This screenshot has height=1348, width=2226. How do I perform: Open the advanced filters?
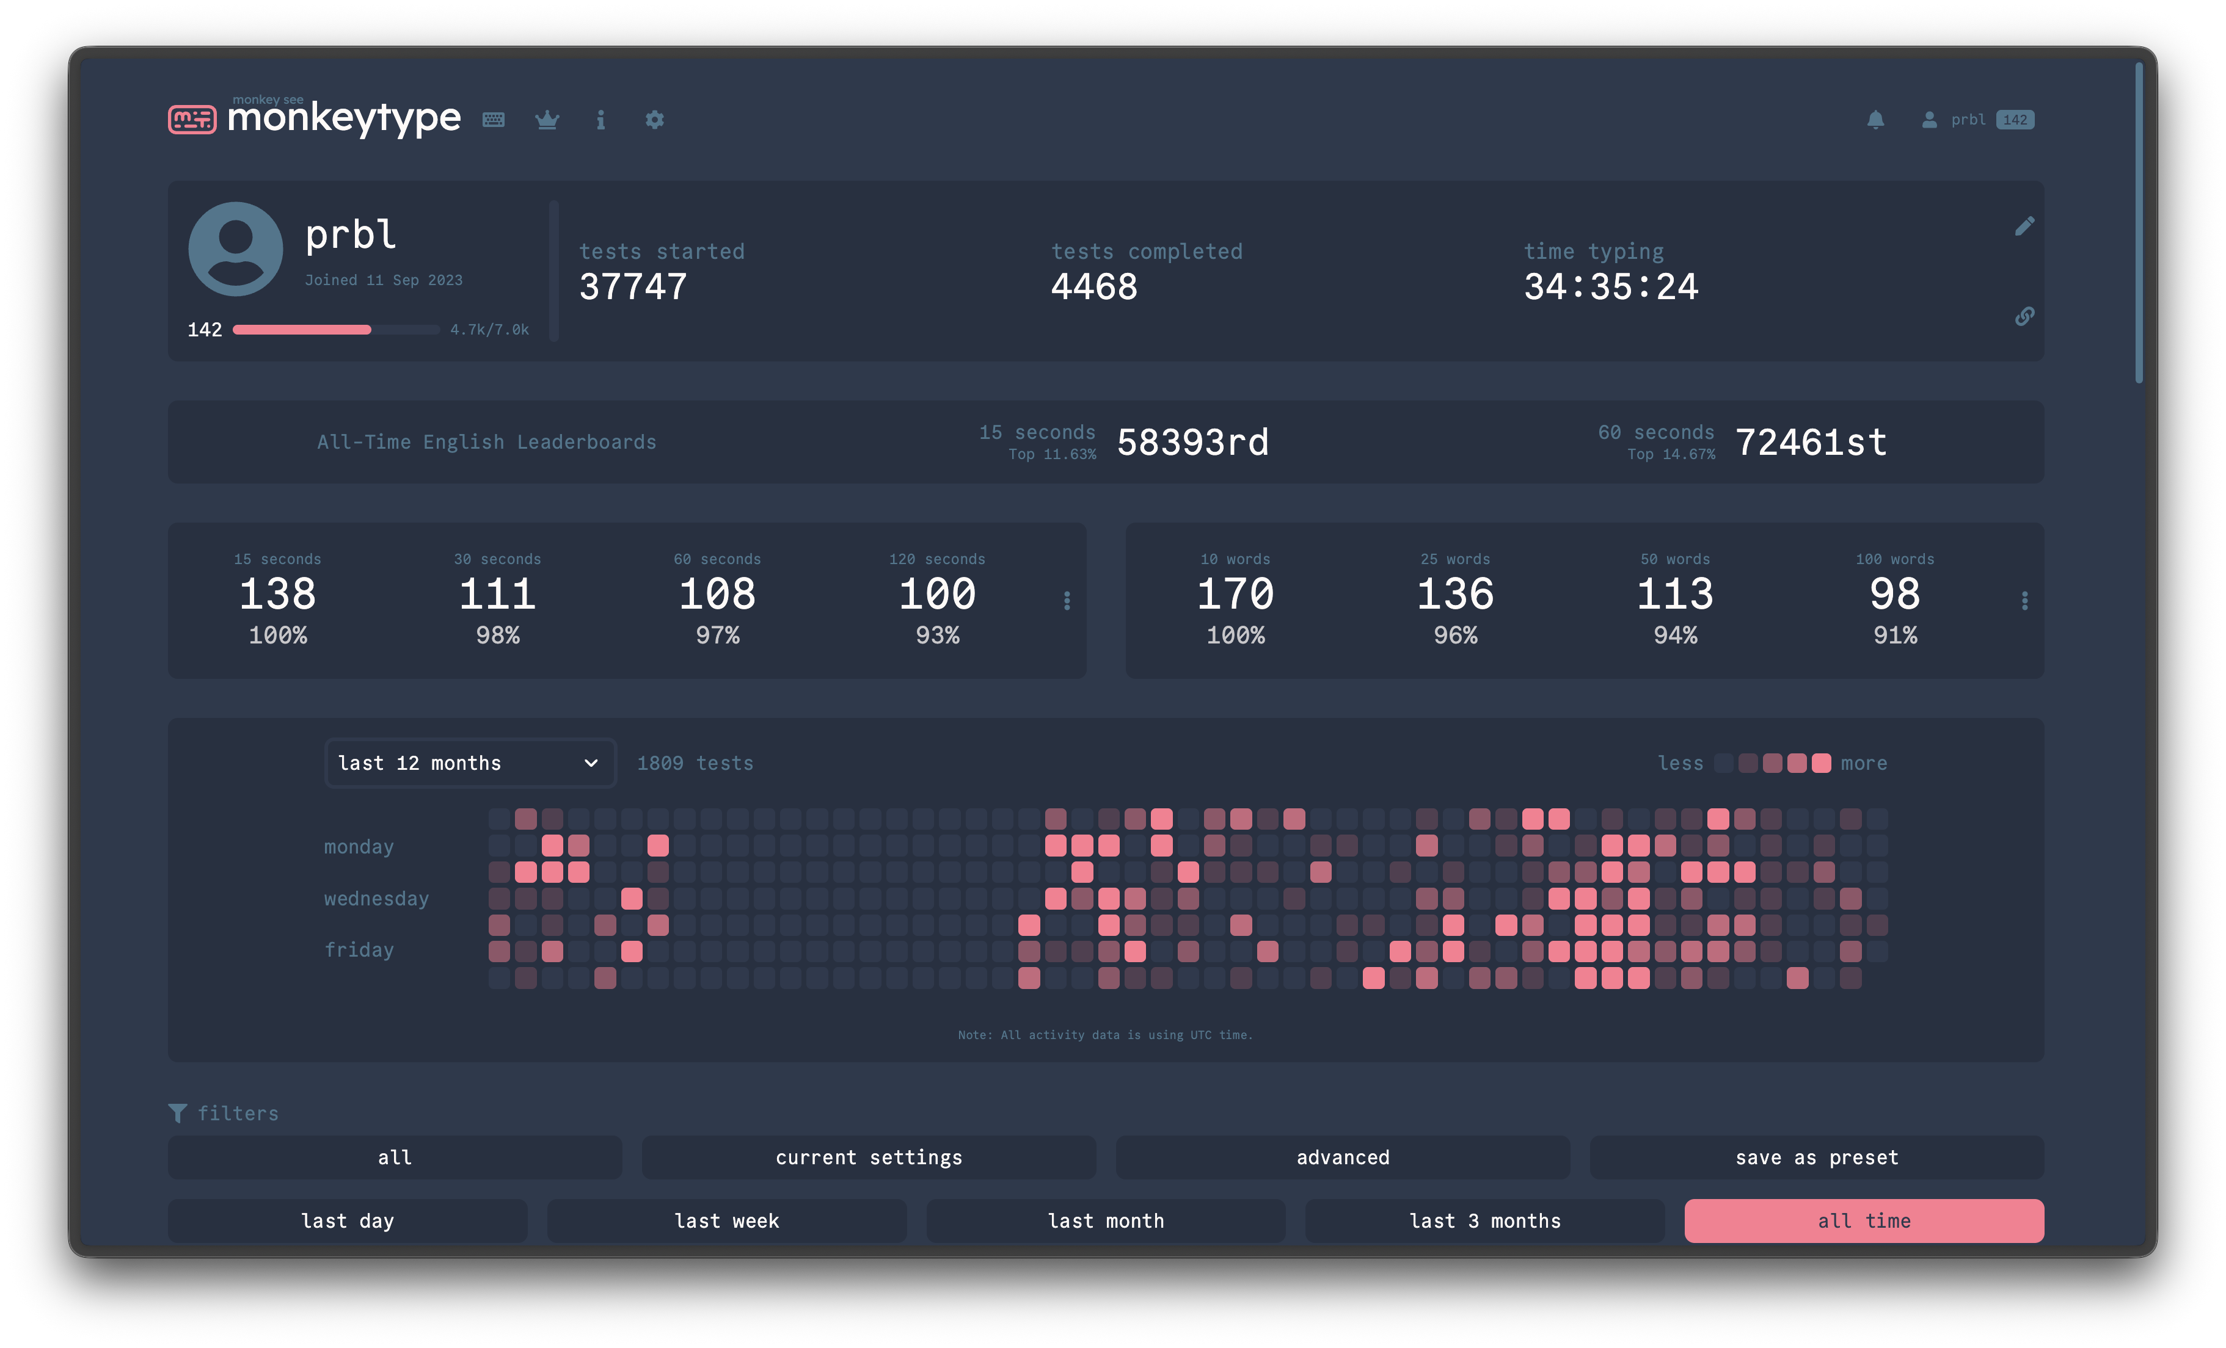(x=1343, y=1158)
